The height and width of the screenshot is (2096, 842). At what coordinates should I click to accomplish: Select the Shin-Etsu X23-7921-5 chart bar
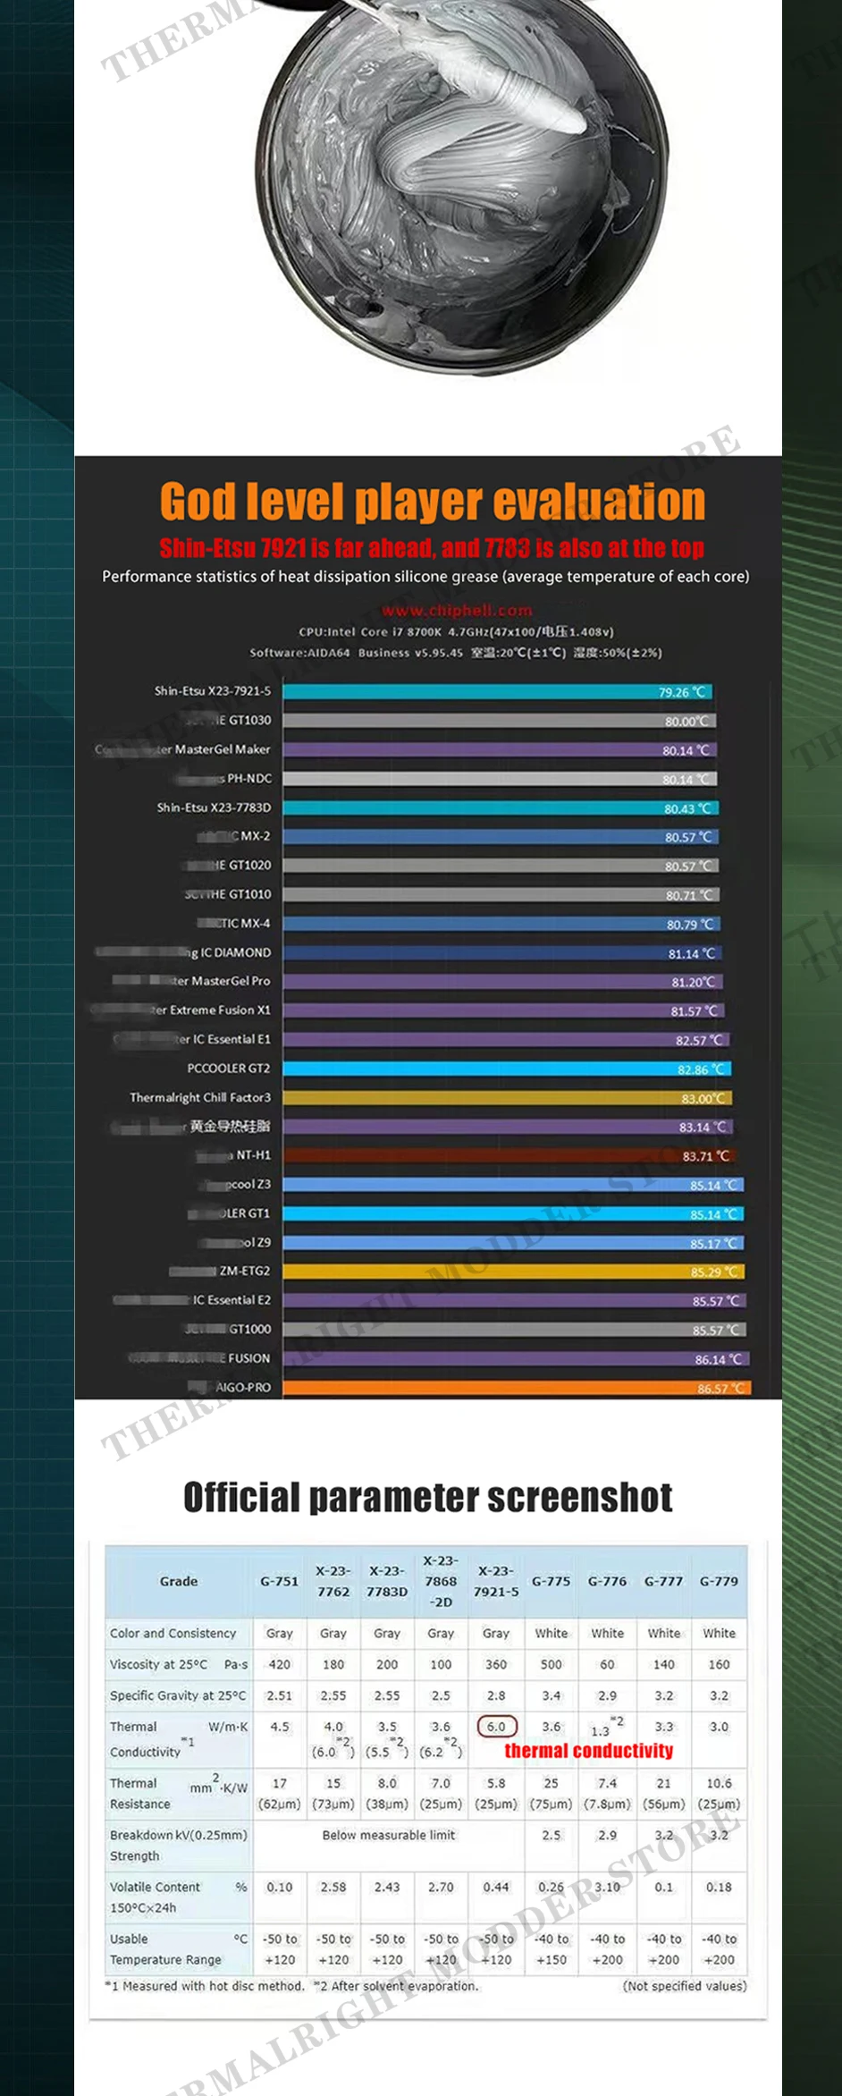[x=497, y=691]
